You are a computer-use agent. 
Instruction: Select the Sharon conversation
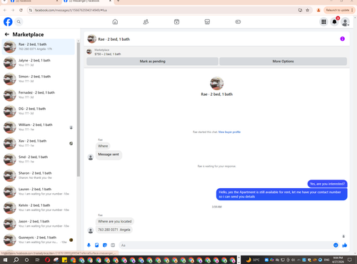pyautogui.click(x=39, y=175)
